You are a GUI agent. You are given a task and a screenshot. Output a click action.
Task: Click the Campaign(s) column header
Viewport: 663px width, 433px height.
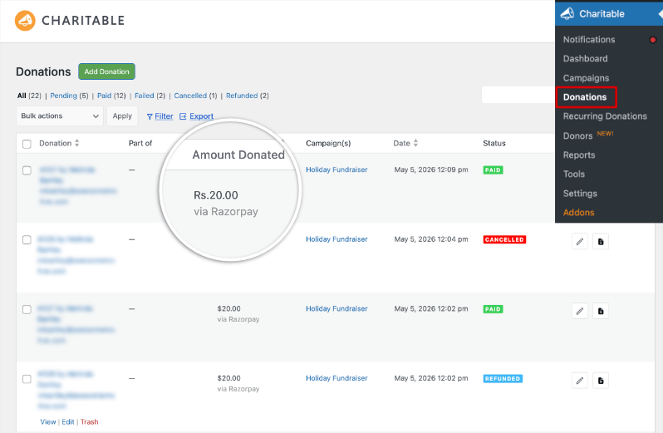click(x=328, y=143)
